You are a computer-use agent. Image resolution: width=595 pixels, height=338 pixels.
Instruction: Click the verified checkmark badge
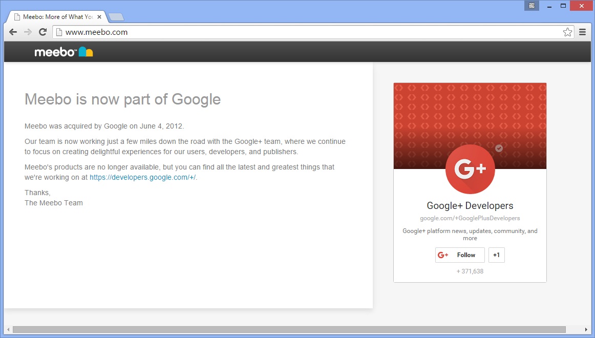(499, 149)
